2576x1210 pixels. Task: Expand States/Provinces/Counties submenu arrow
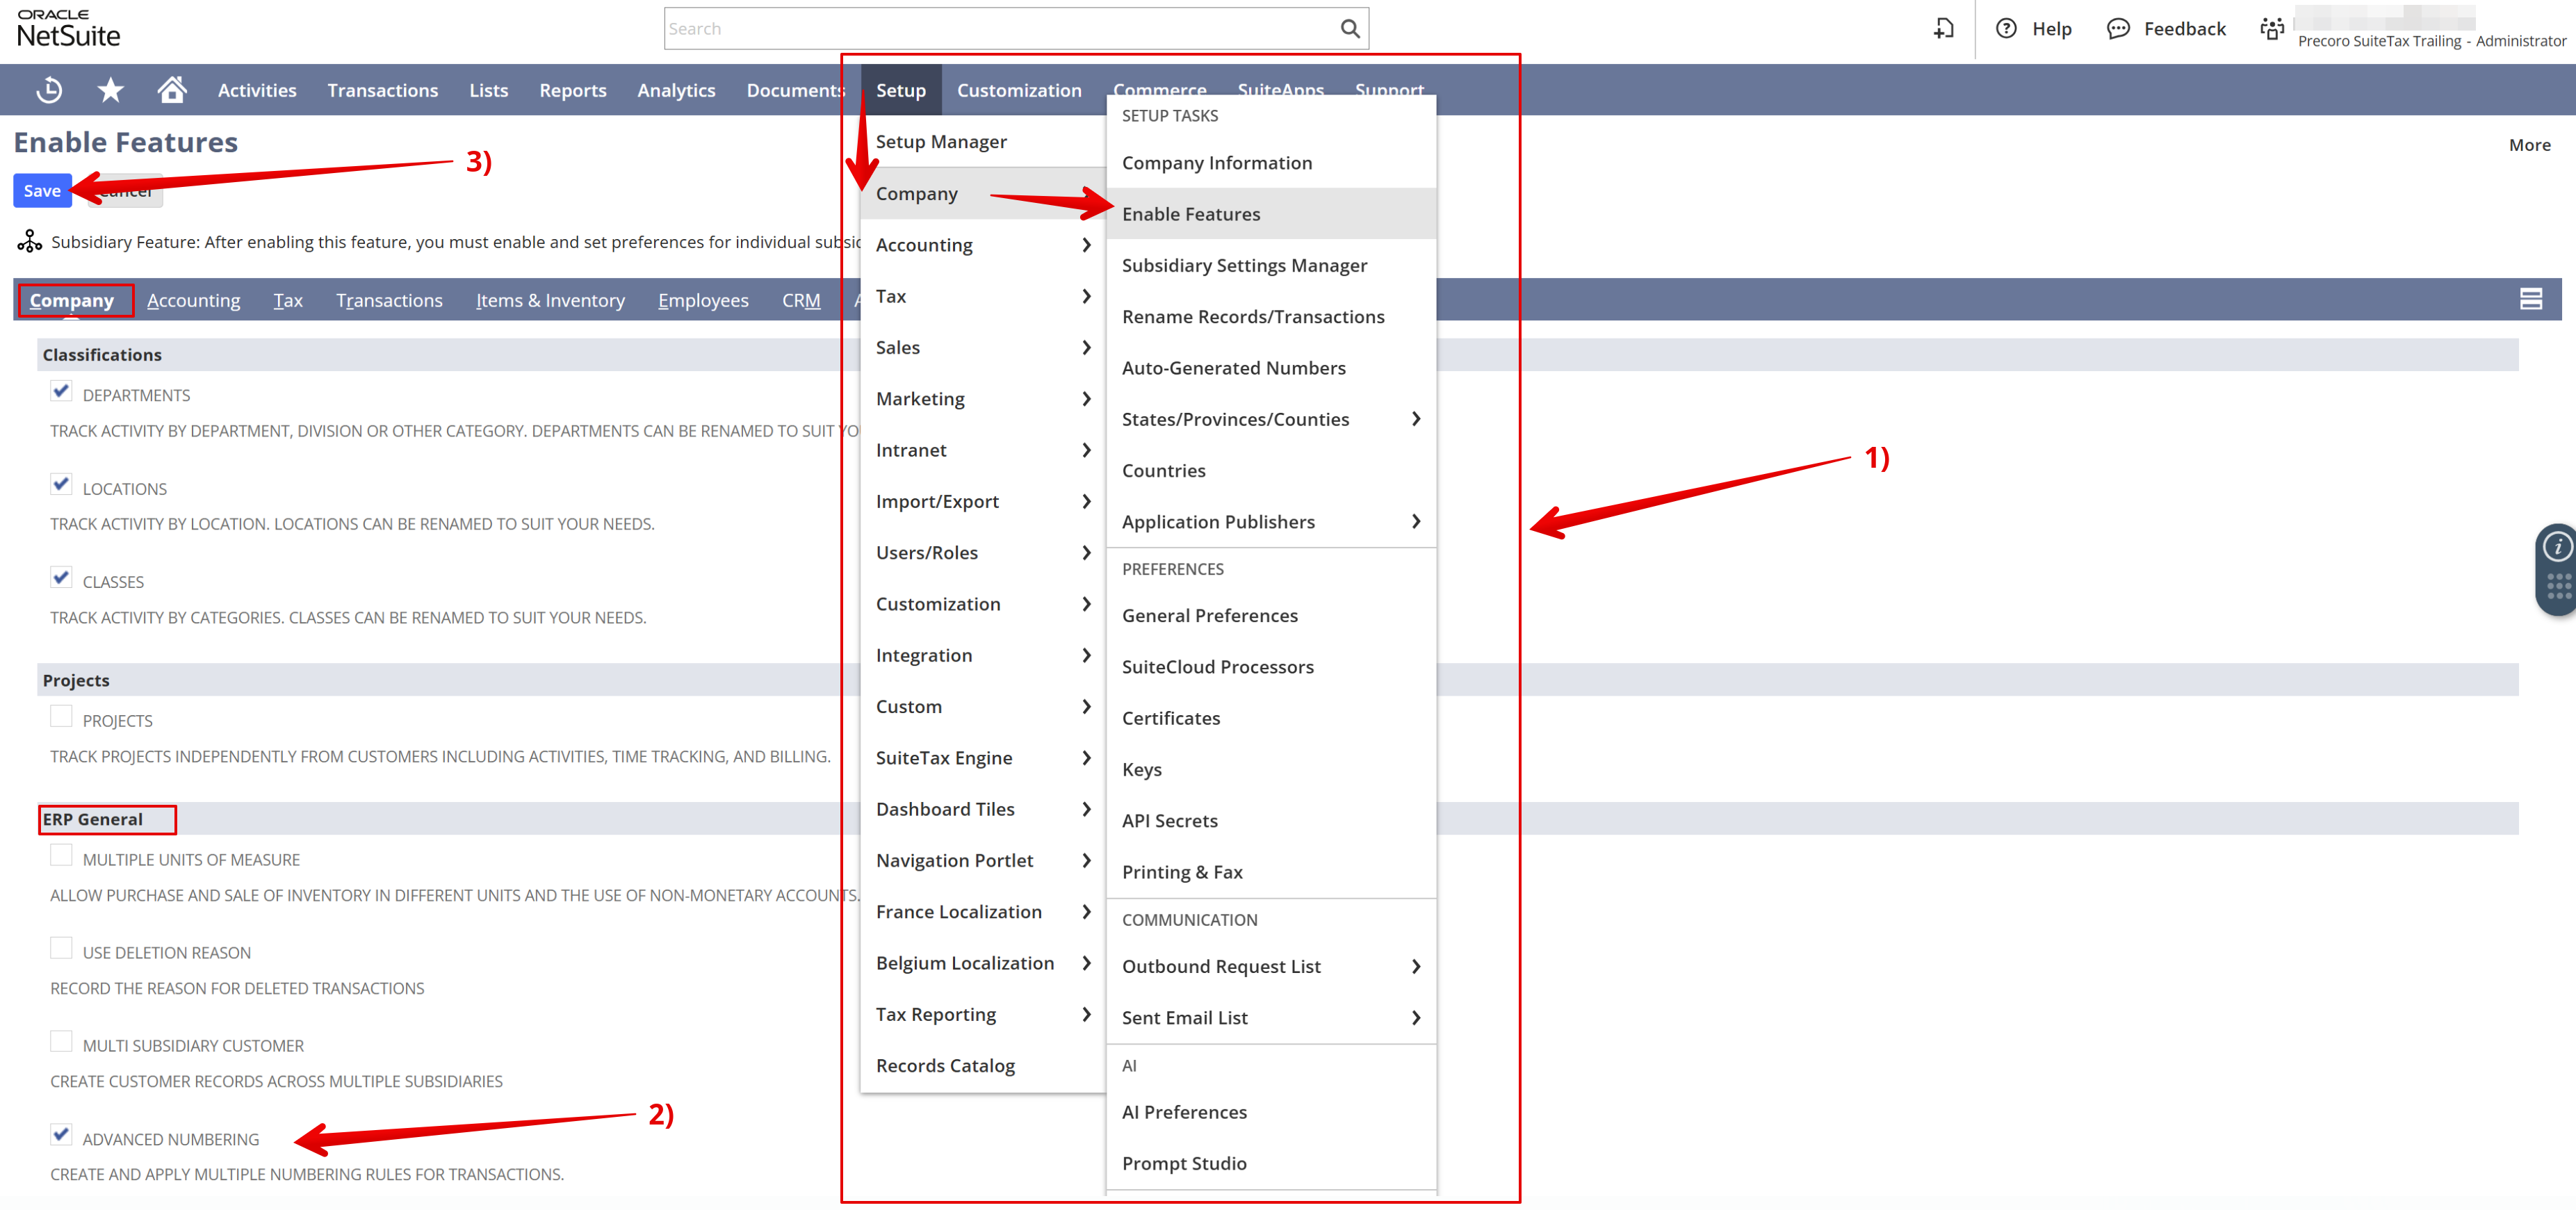[x=1416, y=419]
